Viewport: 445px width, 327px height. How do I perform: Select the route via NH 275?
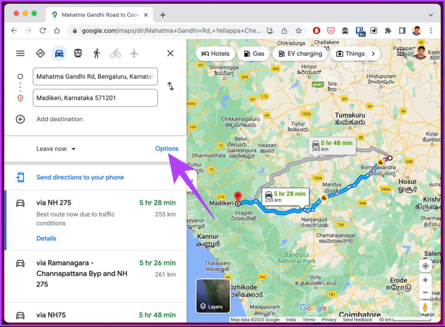coord(96,220)
